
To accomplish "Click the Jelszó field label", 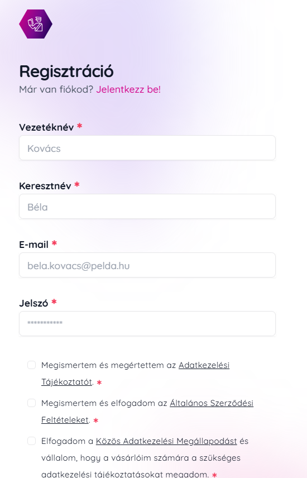I will [x=33, y=303].
